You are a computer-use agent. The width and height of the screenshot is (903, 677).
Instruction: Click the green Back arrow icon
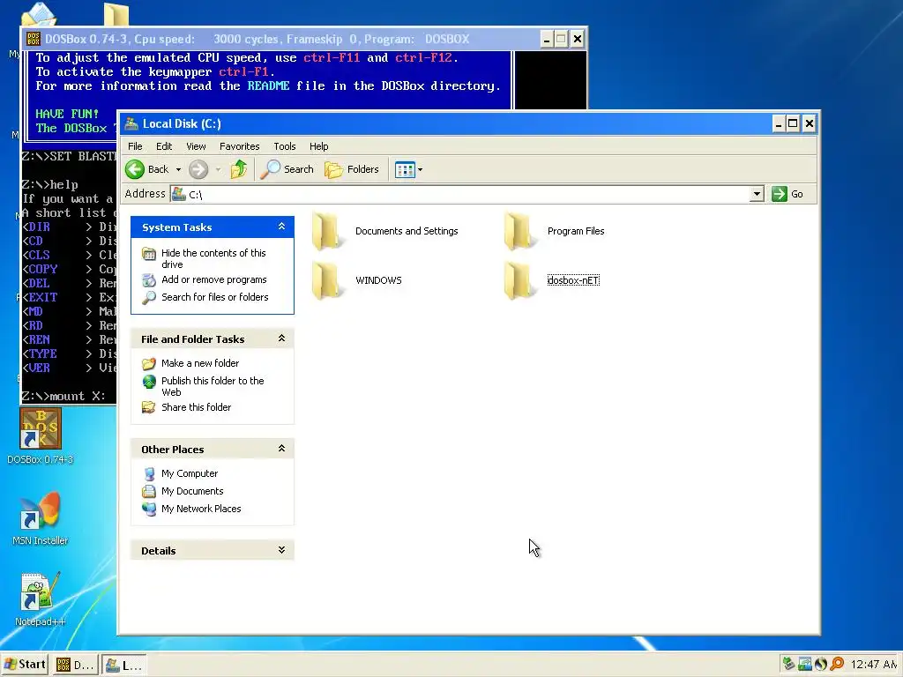135,169
